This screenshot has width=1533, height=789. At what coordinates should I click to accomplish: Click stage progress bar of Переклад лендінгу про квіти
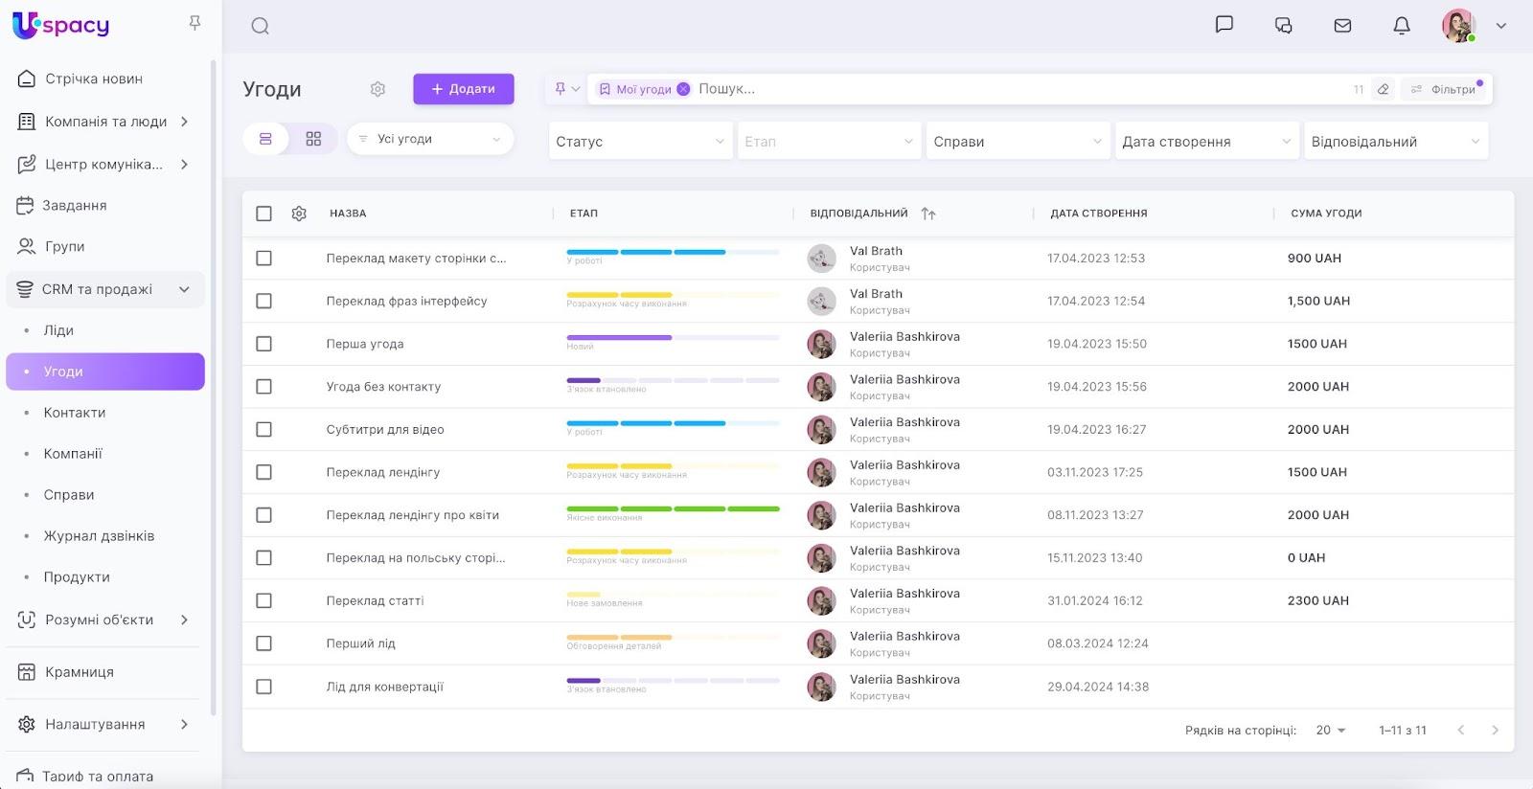point(673,508)
